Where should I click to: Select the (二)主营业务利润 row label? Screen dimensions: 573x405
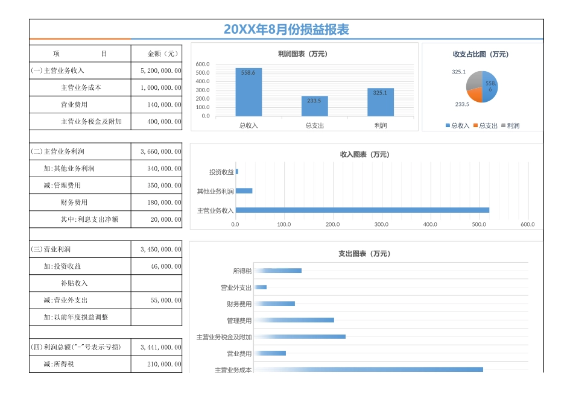[80, 151]
